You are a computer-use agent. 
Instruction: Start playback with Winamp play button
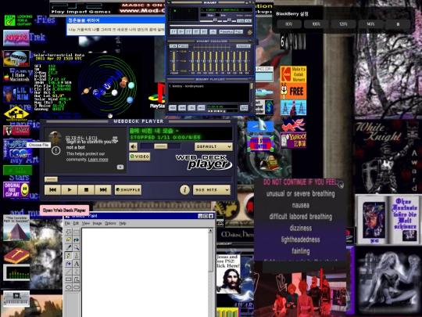[x=181, y=32]
